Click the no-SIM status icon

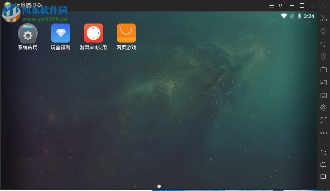[292, 16]
